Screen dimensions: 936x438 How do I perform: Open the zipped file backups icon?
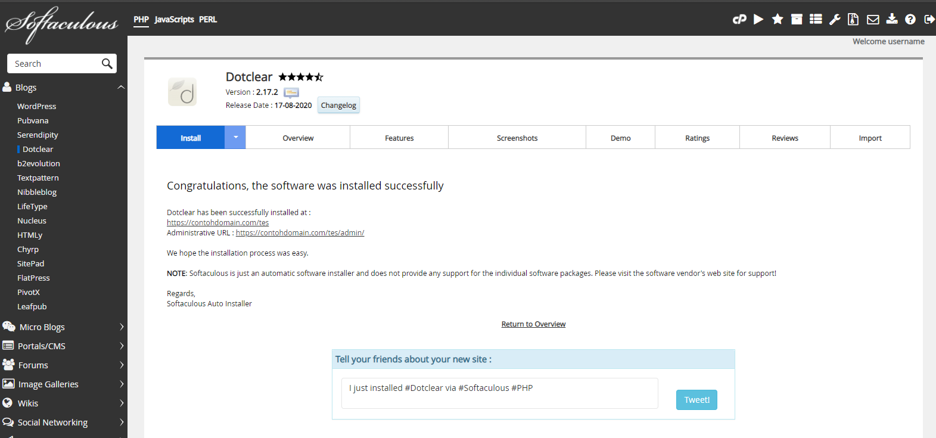tap(853, 20)
